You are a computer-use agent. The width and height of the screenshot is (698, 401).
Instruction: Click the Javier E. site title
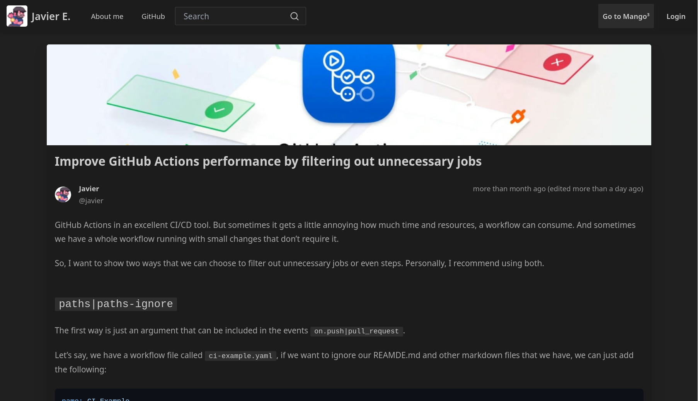51,16
